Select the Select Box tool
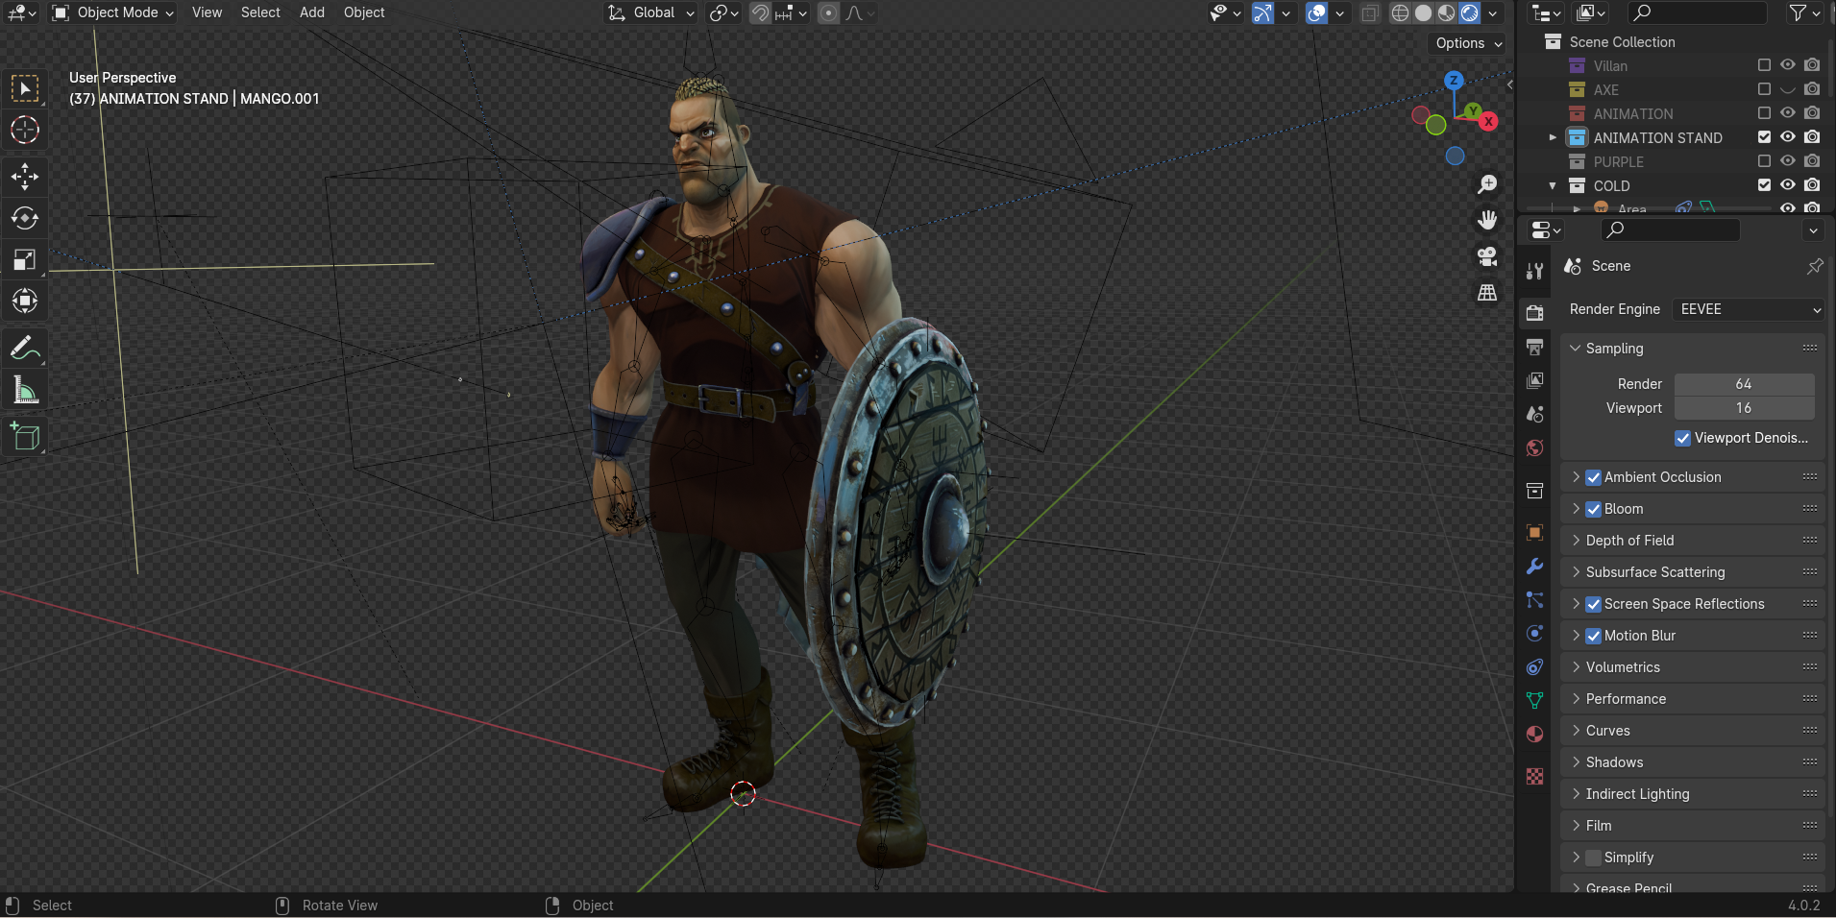This screenshot has height=918, width=1836. (x=25, y=88)
